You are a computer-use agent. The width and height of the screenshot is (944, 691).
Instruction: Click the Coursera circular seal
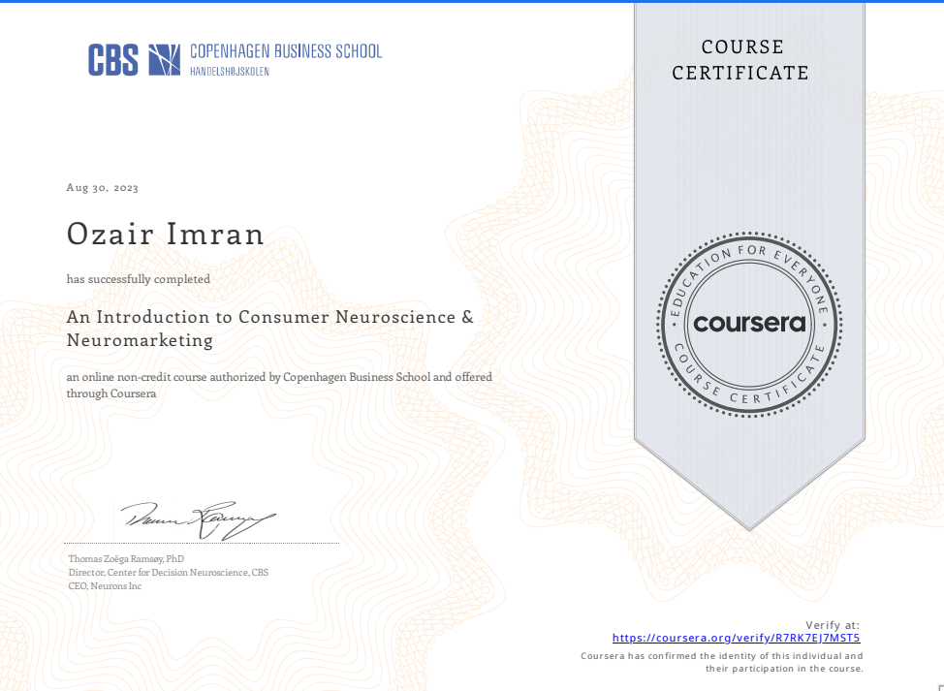pos(749,324)
